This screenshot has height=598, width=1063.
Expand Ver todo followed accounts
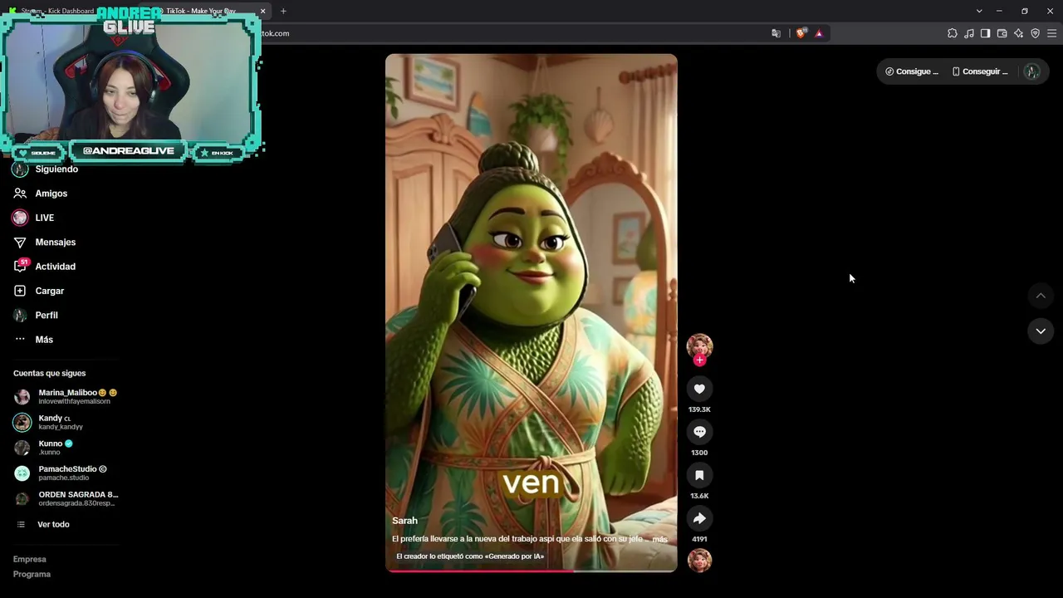point(53,525)
